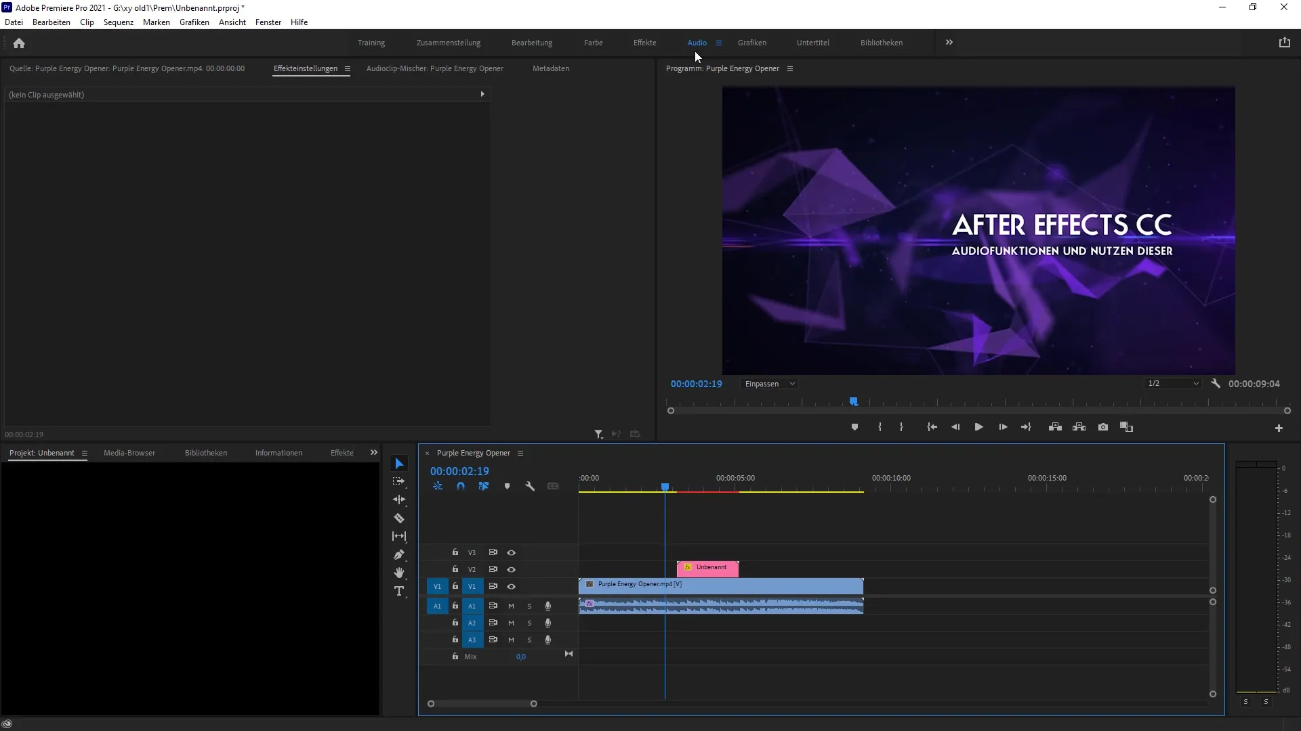Open Effekteinstellungen panel menu

pos(348,68)
